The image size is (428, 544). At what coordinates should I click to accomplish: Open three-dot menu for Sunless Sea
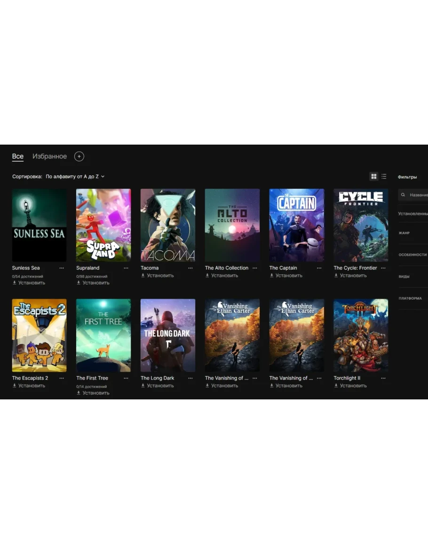[62, 268]
